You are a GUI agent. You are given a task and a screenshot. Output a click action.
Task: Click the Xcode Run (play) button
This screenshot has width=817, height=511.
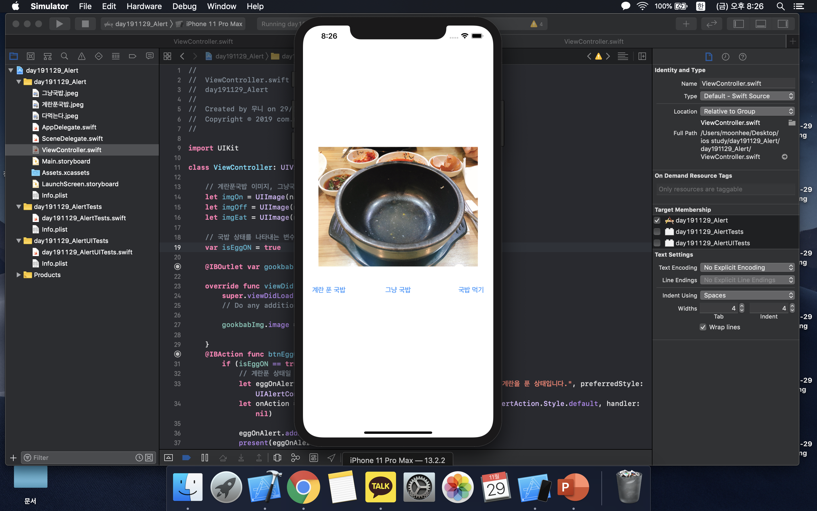(x=59, y=24)
